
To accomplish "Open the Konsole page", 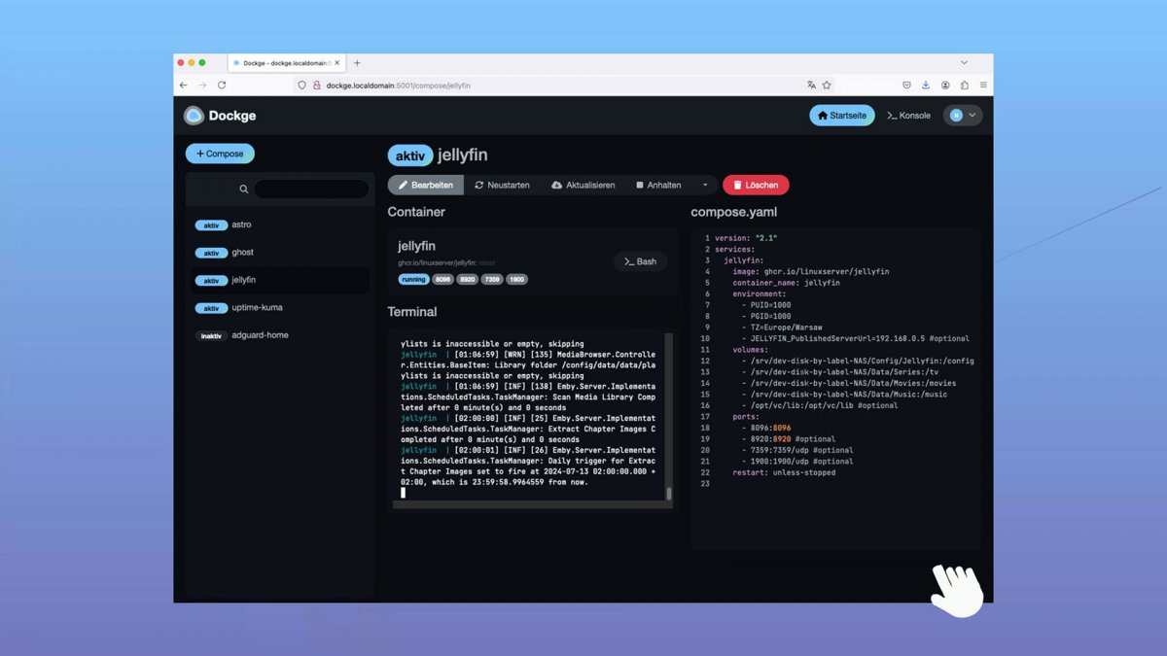I will point(908,116).
